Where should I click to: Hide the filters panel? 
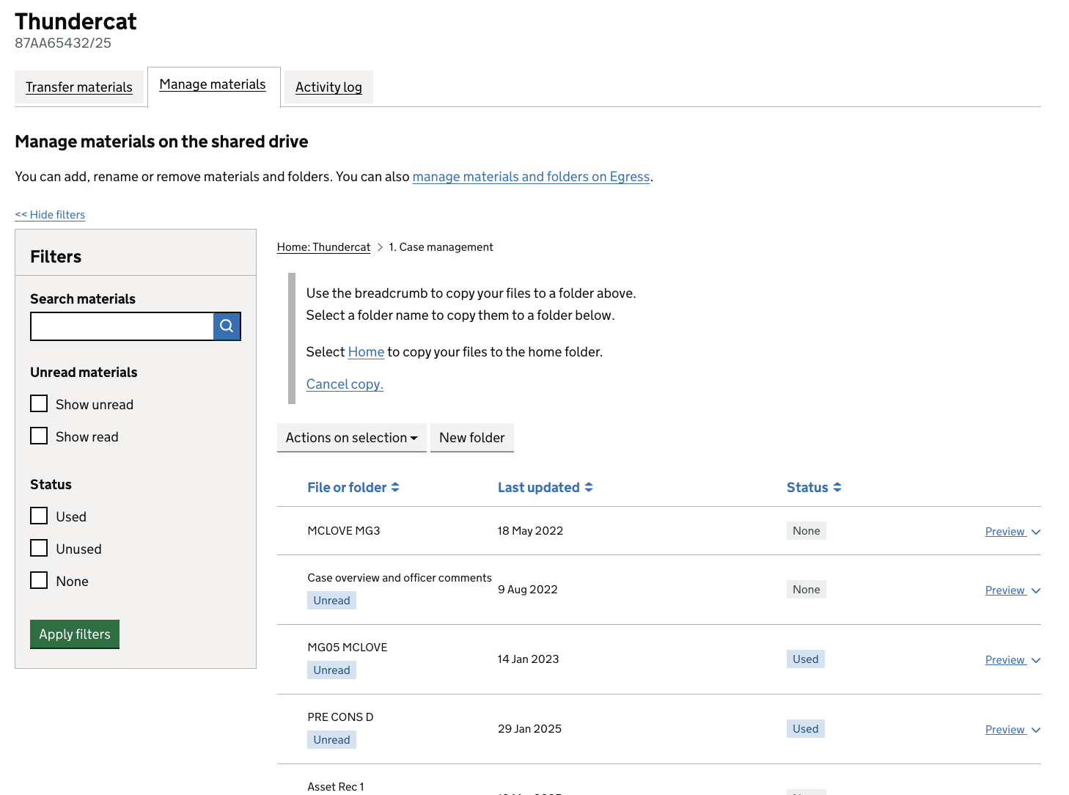click(x=50, y=215)
